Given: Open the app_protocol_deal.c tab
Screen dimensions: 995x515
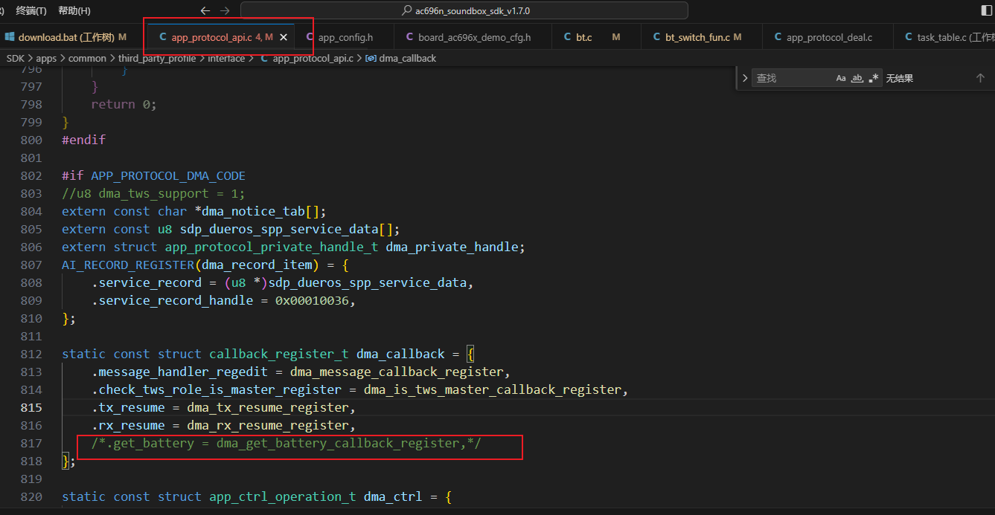Looking at the screenshot, I should (827, 37).
